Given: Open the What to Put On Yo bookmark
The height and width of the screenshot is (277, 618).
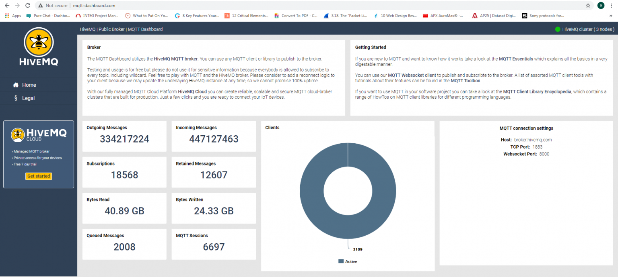Looking at the screenshot, I should [147, 16].
